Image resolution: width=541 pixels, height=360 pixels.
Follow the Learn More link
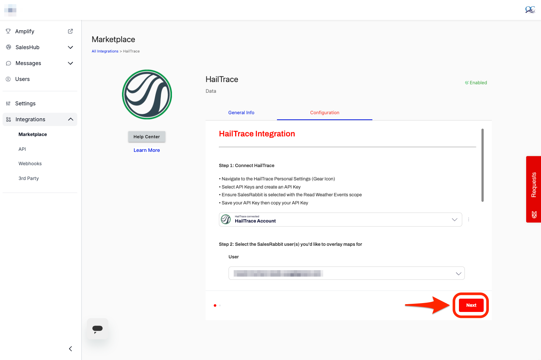coord(147,150)
